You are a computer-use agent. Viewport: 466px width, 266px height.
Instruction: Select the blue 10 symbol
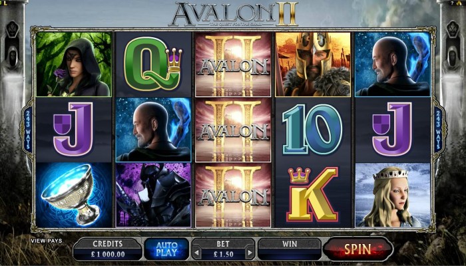coord(313,130)
